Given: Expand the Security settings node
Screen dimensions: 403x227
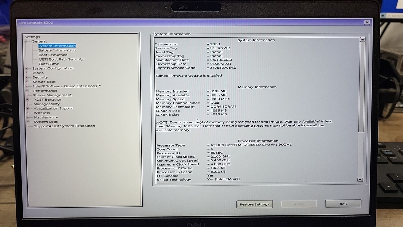Looking at the screenshot, I should coord(26,77).
